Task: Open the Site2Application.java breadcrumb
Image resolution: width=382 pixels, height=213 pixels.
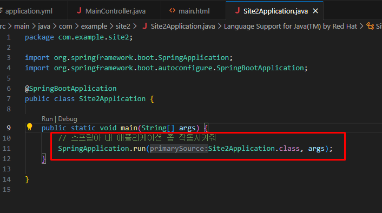Action: 183,26
